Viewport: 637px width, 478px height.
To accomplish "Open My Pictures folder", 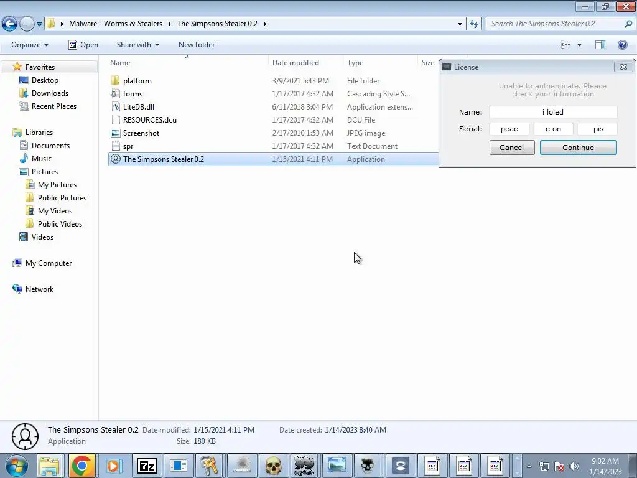I will (57, 184).
